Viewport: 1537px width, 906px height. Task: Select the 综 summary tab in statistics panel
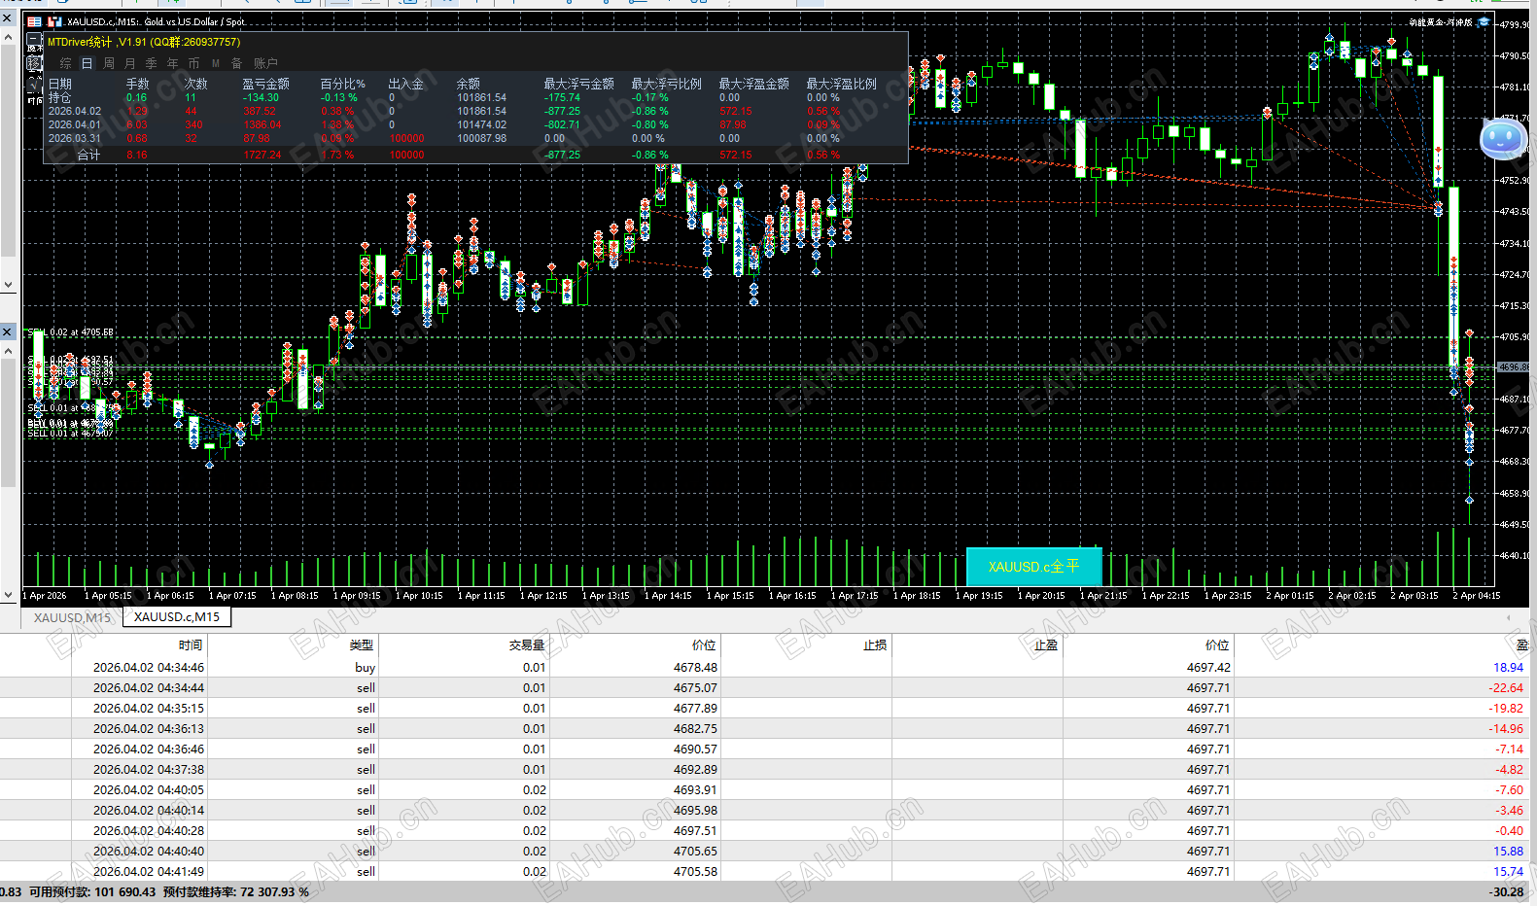point(65,63)
